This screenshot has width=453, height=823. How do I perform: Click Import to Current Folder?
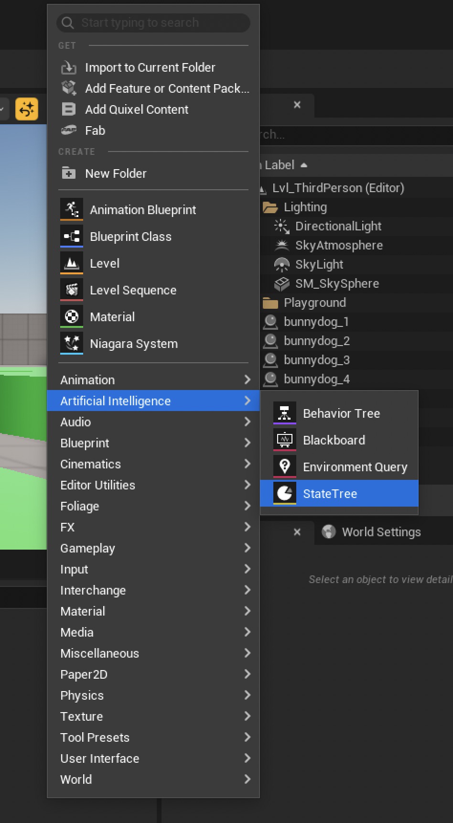click(x=150, y=67)
